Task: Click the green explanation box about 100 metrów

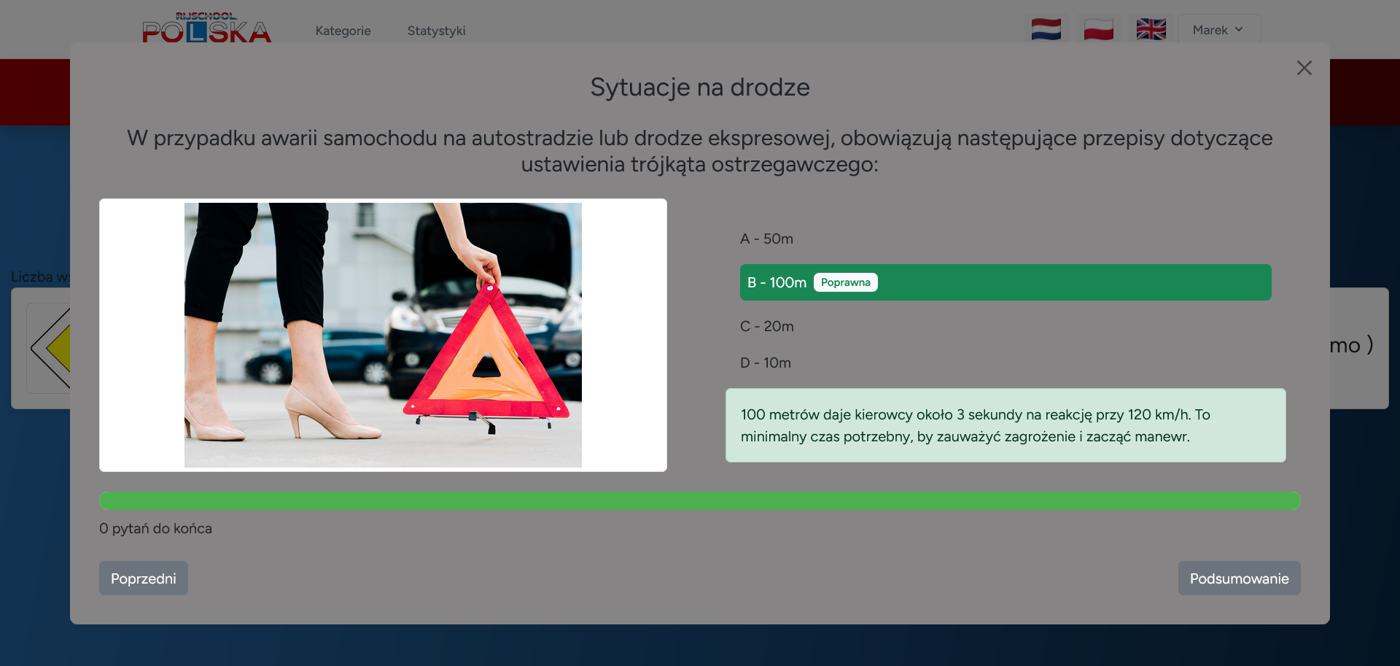Action: tap(1005, 425)
